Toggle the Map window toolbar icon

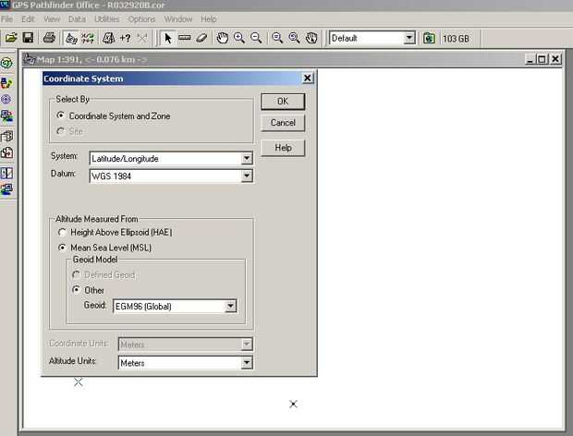point(71,38)
